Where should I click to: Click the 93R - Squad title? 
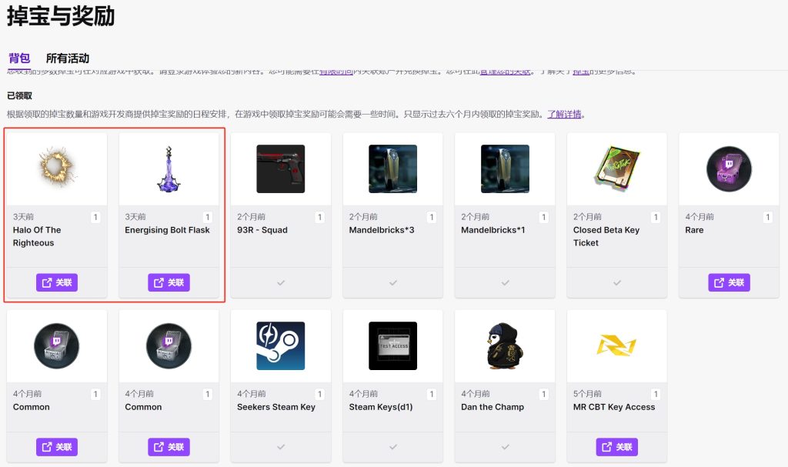[x=262, y=230]
